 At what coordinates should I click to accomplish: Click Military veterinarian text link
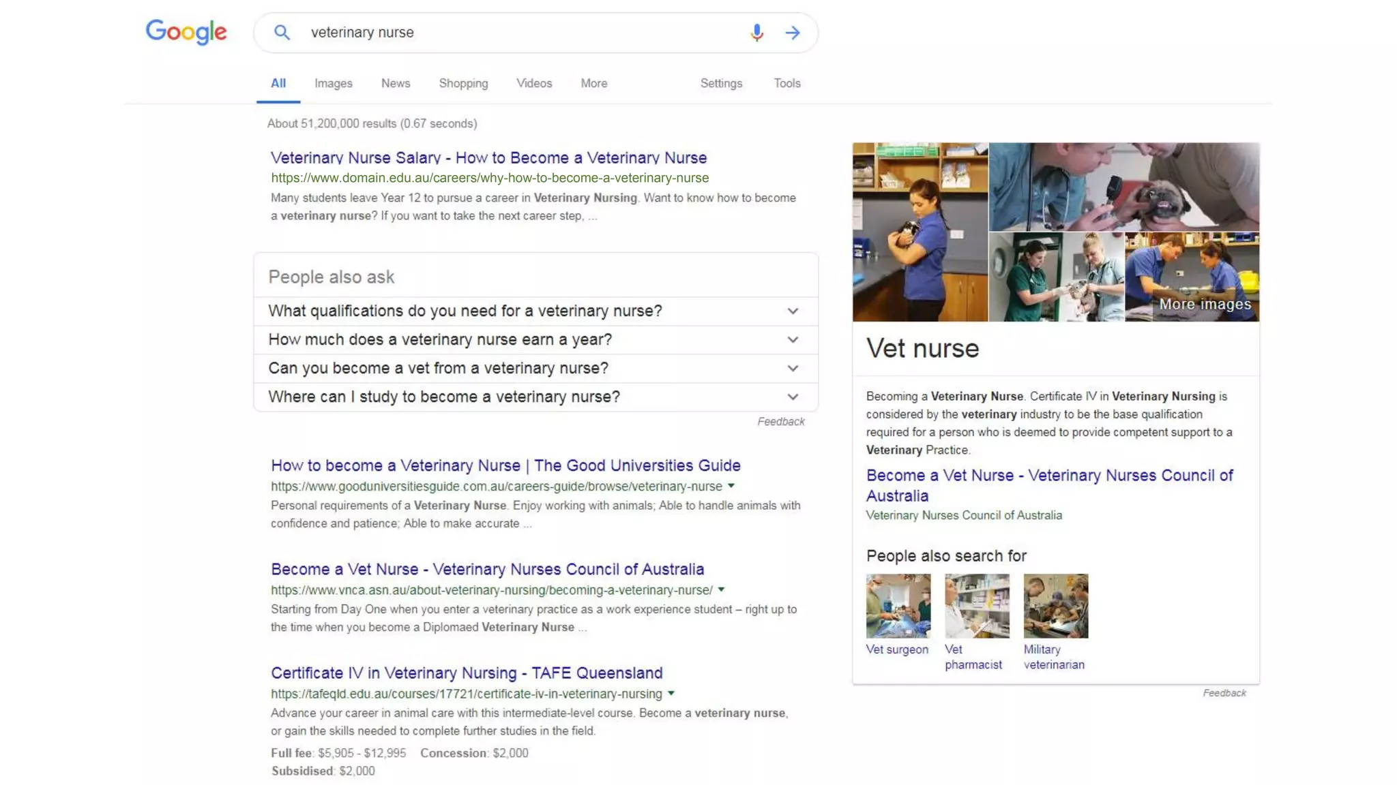pos(1054,657)
